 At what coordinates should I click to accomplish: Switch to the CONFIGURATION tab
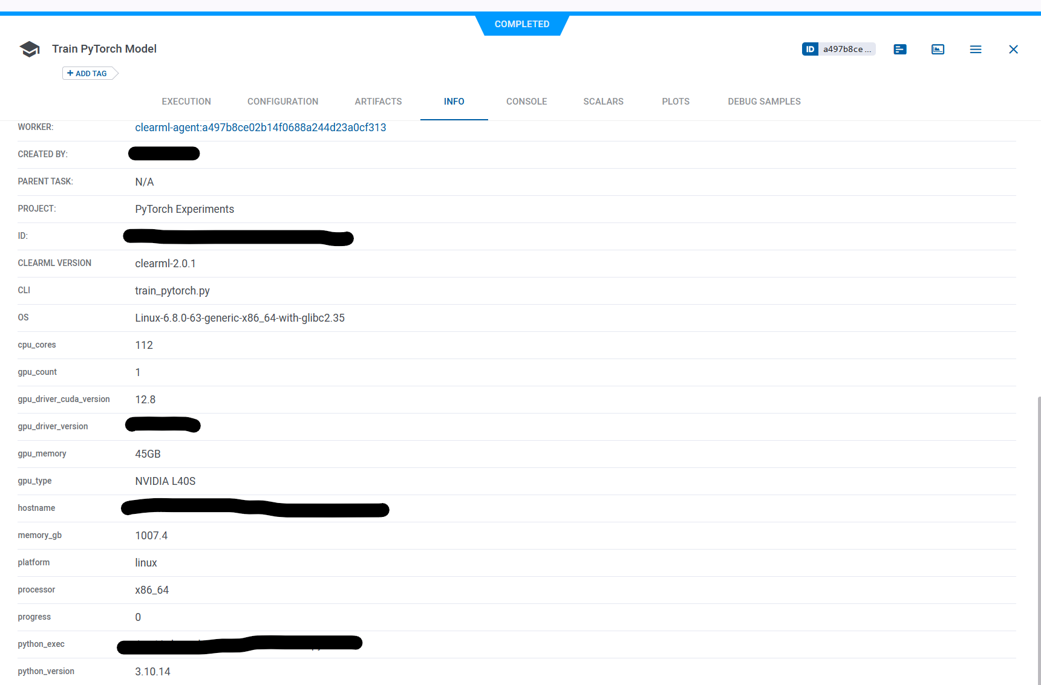[x=282, y=102]
